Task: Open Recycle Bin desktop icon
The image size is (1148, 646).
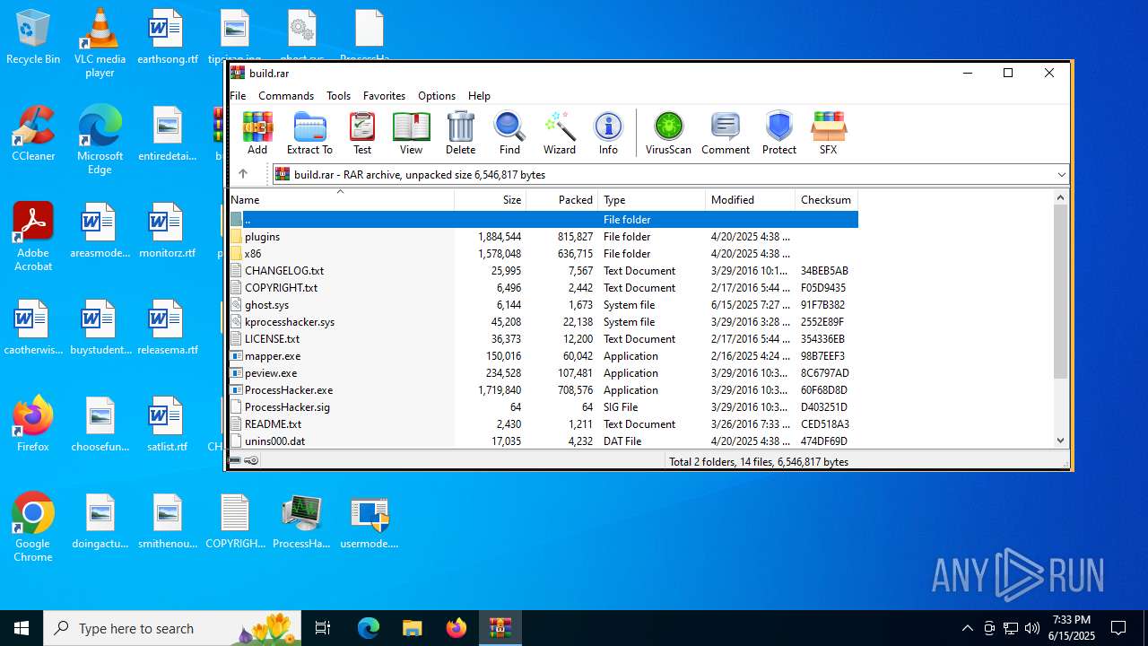Action: pos(33,39)
